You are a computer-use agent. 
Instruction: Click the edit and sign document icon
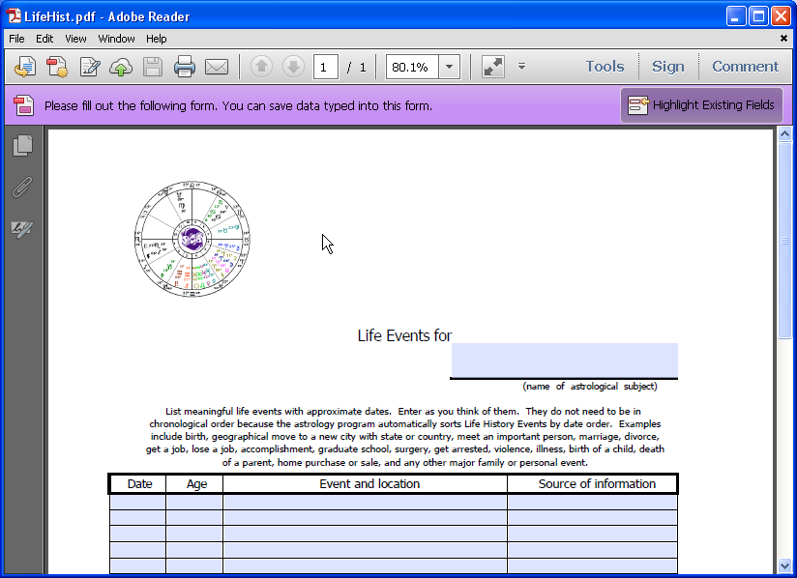point(90,67)
